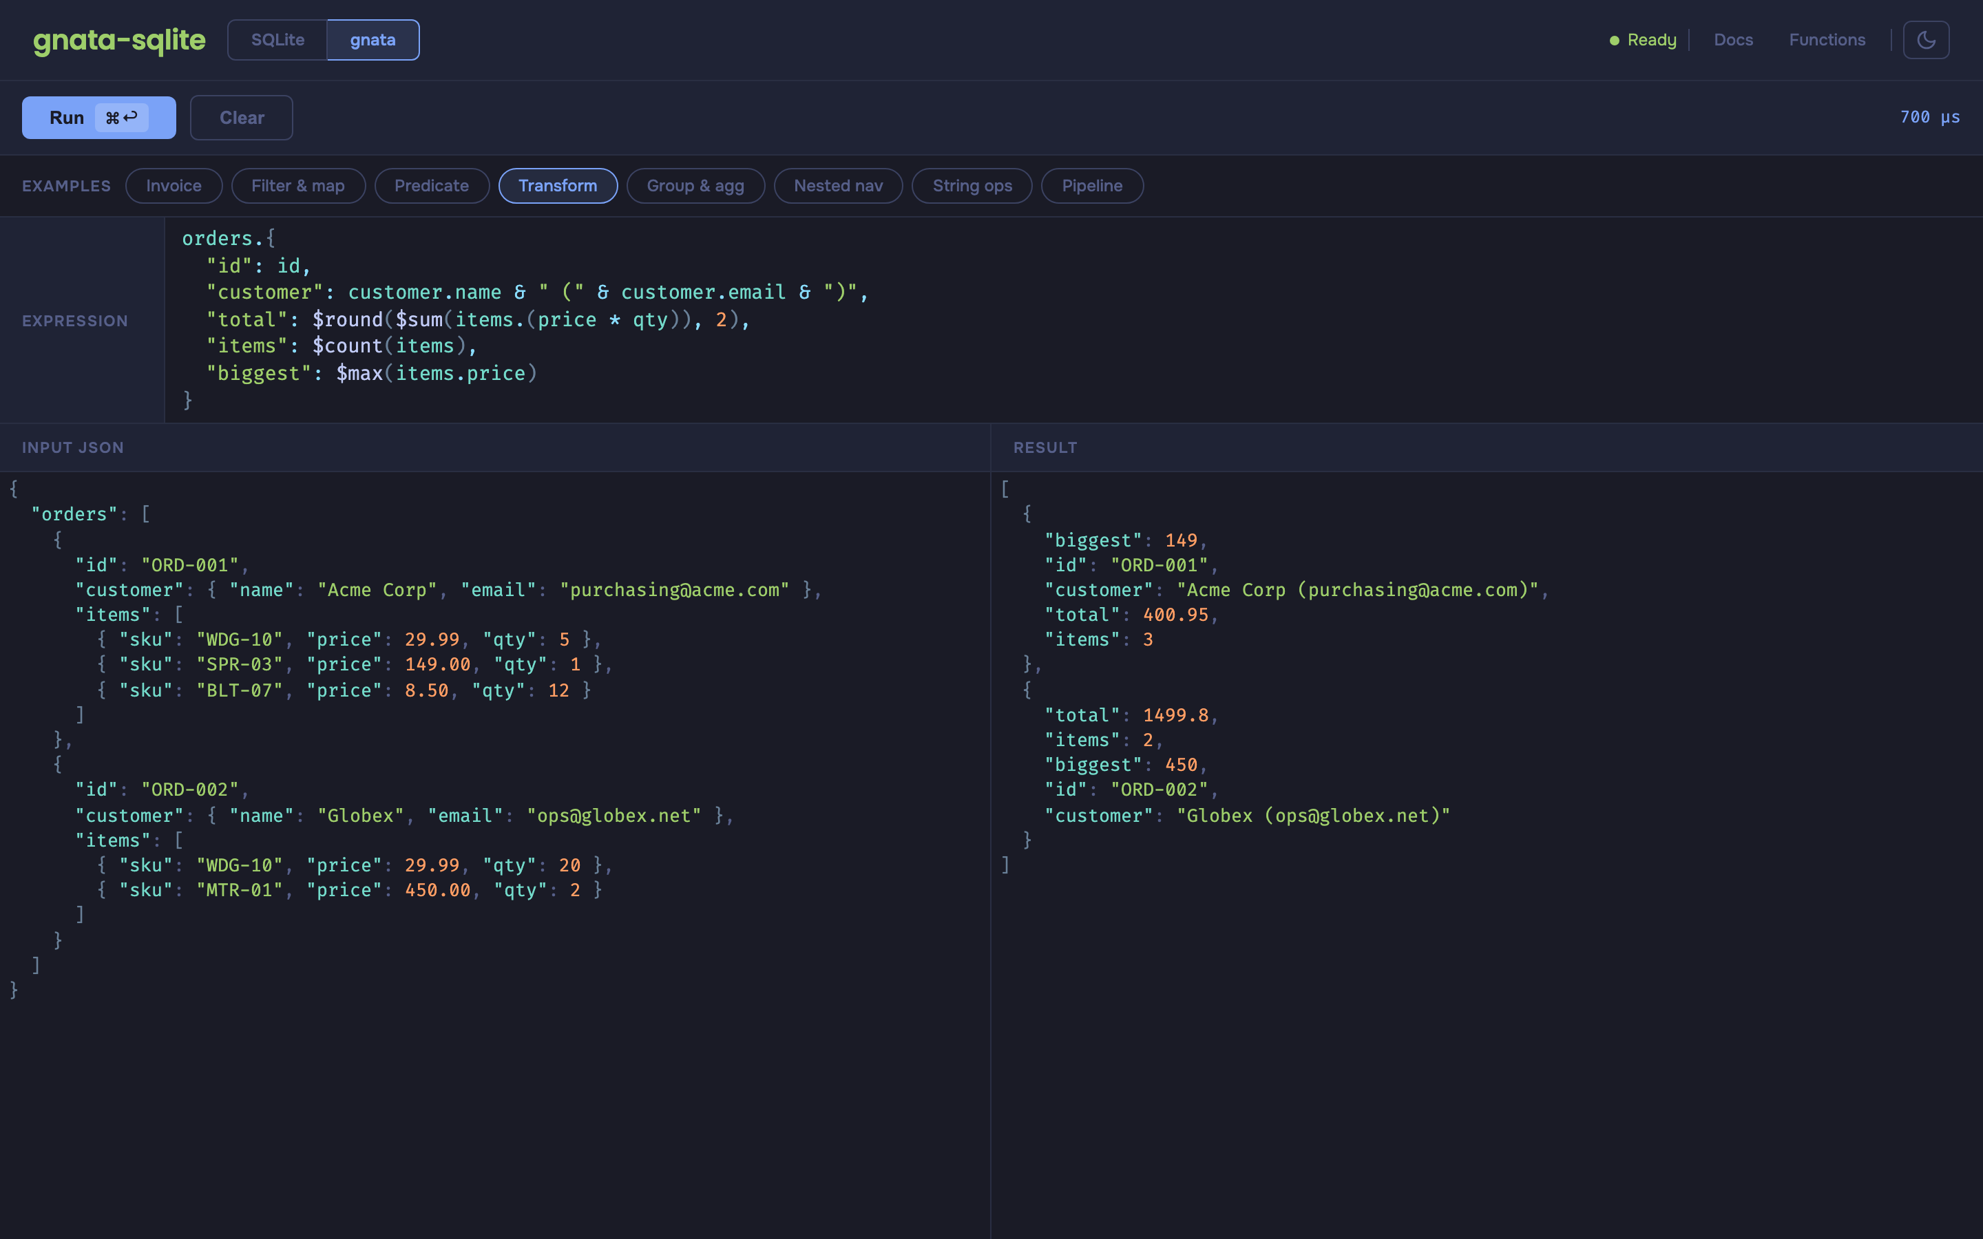Viewport: 1983px width, 1239px height.
Task: Click the "Acme Corp (purchasing@acme.com)" result string
Action: (1357, 590)
